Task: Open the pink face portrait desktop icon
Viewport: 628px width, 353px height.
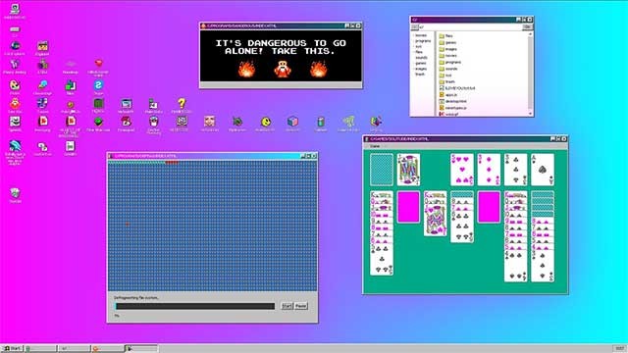Action: pyautogui.click(x=209, y=121)
